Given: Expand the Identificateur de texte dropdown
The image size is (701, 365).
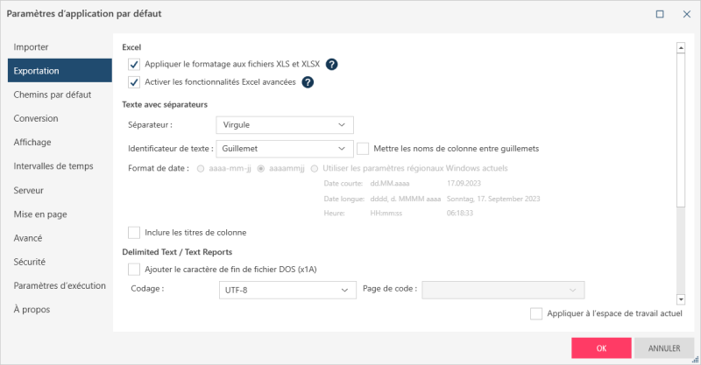Looking at the screenshot, I should 285,149.
